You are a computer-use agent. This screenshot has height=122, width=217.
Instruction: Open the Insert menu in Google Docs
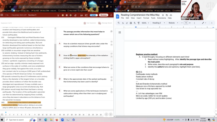tap(139, 18)
